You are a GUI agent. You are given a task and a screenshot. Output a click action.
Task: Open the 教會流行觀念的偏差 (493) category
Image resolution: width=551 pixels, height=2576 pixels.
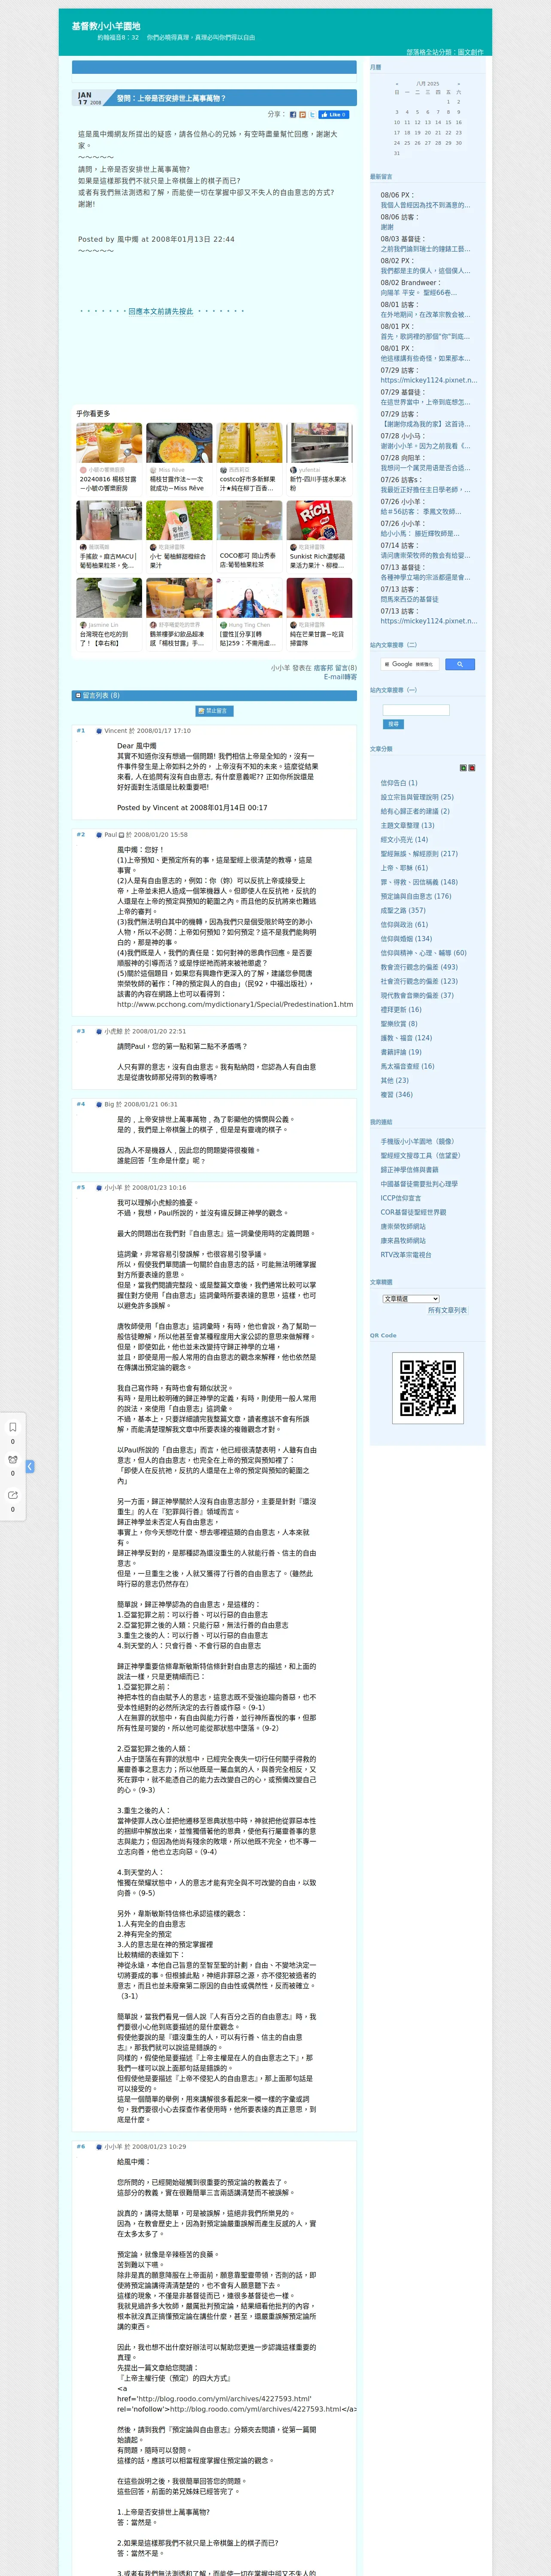[418, 967]
